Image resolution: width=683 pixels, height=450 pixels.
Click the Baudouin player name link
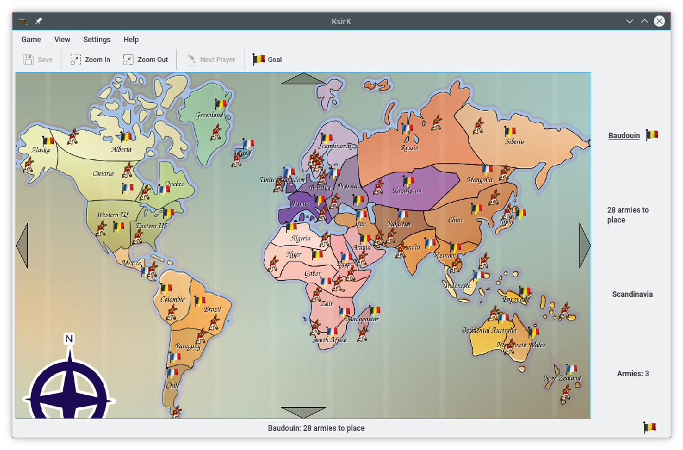(623, 136)
